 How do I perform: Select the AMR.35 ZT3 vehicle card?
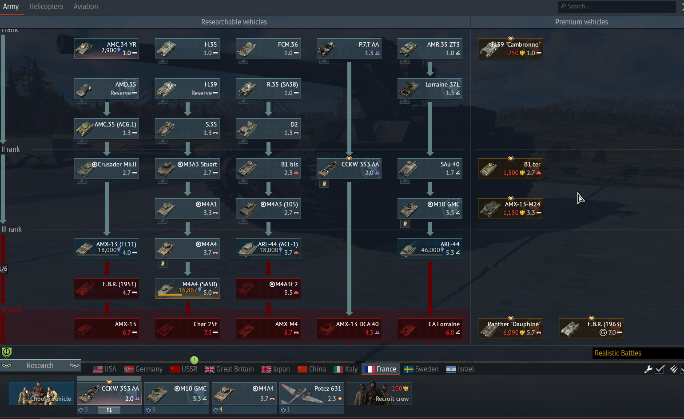[430, 49]
